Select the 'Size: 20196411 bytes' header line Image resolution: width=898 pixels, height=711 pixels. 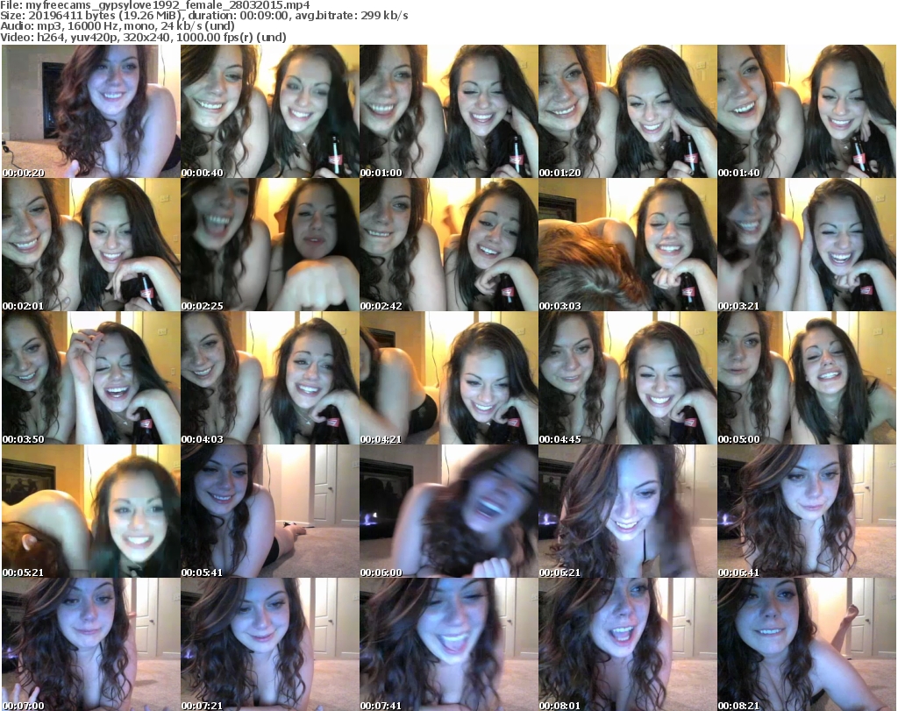click(204, 16)
